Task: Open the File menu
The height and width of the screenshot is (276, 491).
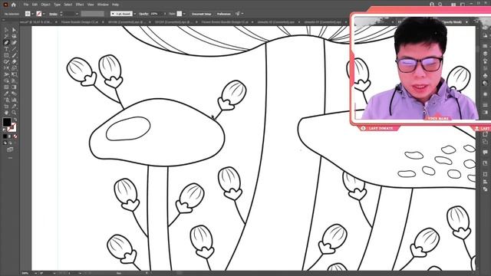Action: pyautogui.click(x=26, y=5)
